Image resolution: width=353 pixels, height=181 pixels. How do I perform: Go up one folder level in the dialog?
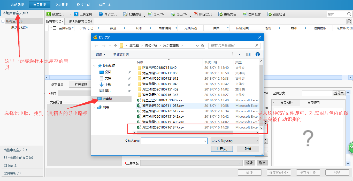(115, 46)
